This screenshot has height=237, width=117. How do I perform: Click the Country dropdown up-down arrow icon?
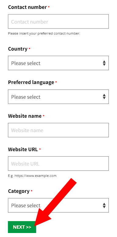point(104,63)
